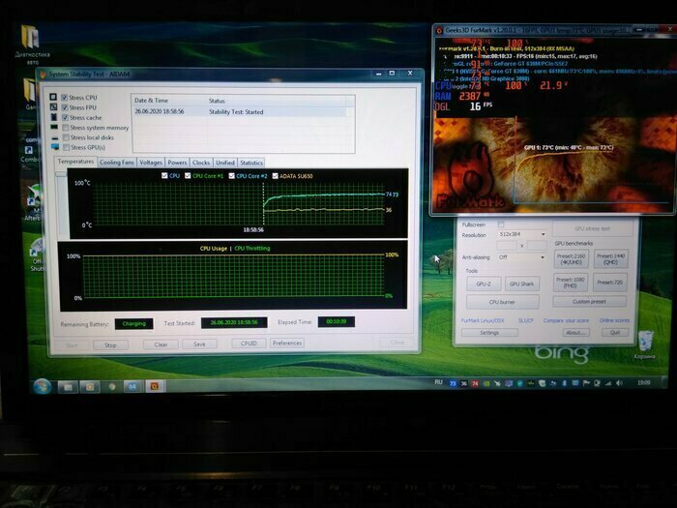Click the Clear button in AIDA64

(x=161, y=344)
